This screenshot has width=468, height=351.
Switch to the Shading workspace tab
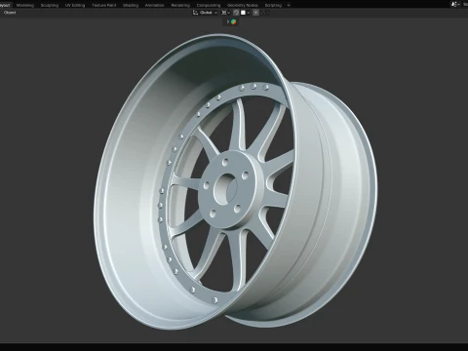[x=131, y=5]
